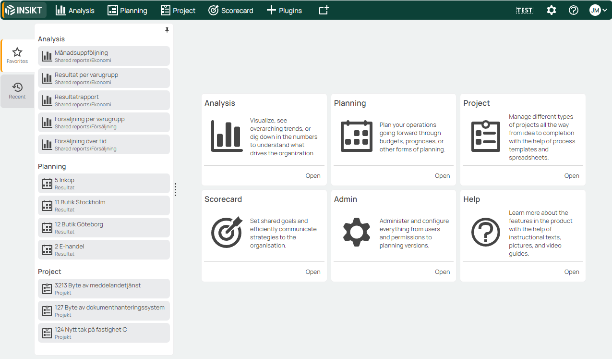Screen dimensions: 612x359
Task: Select the Favorites sidebar tab
Action: [x=17, y=56]
